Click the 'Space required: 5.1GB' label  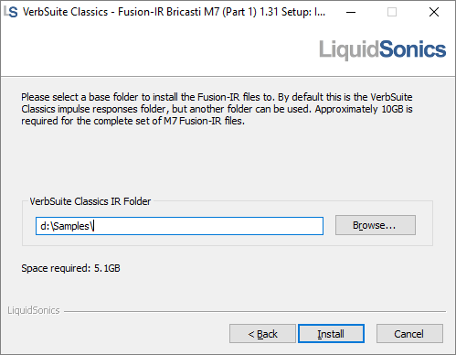[x=70, y=268]
